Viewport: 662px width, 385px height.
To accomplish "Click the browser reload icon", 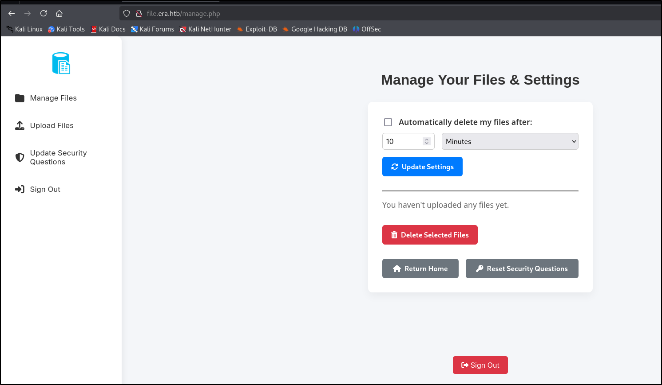I will (x=44, y=13).
